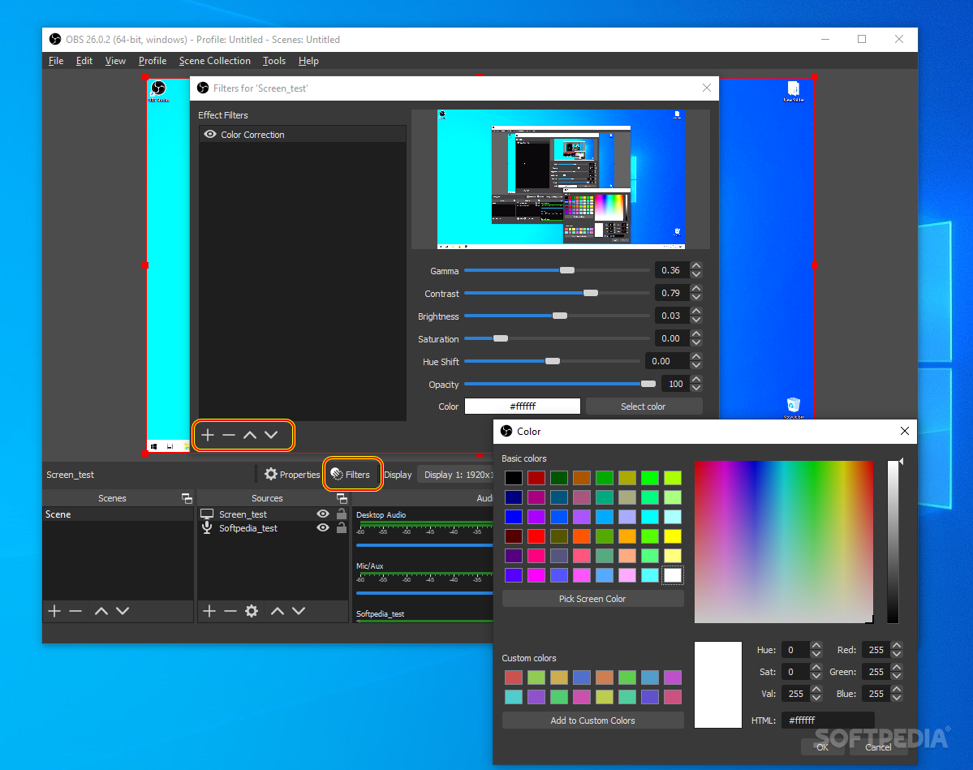Pop out the Sources dock panel
The width and height of the screenshot is (973, 770).
point(342,498)
